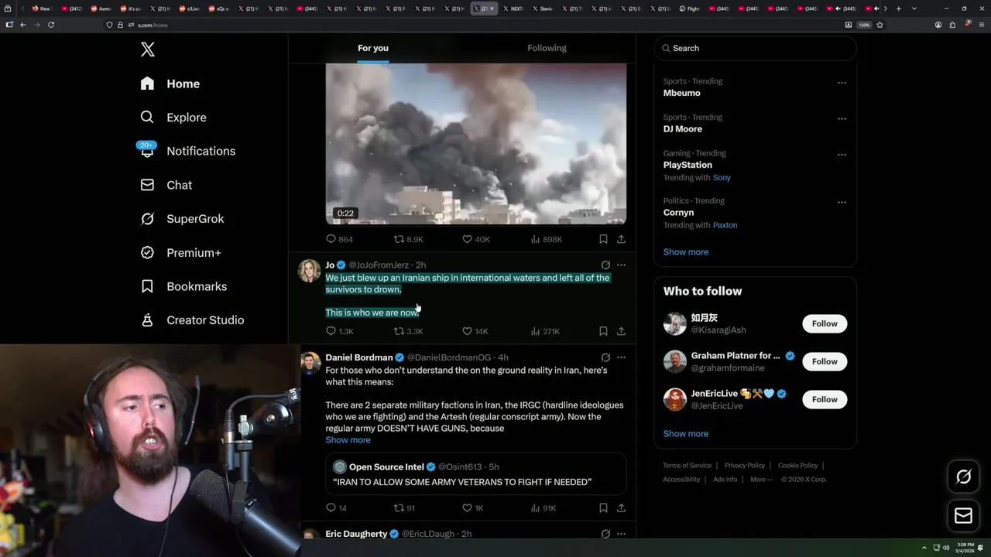The image size is (991, 557).
Task: Reload the page in the browser
Action: [x=51, y=25]
